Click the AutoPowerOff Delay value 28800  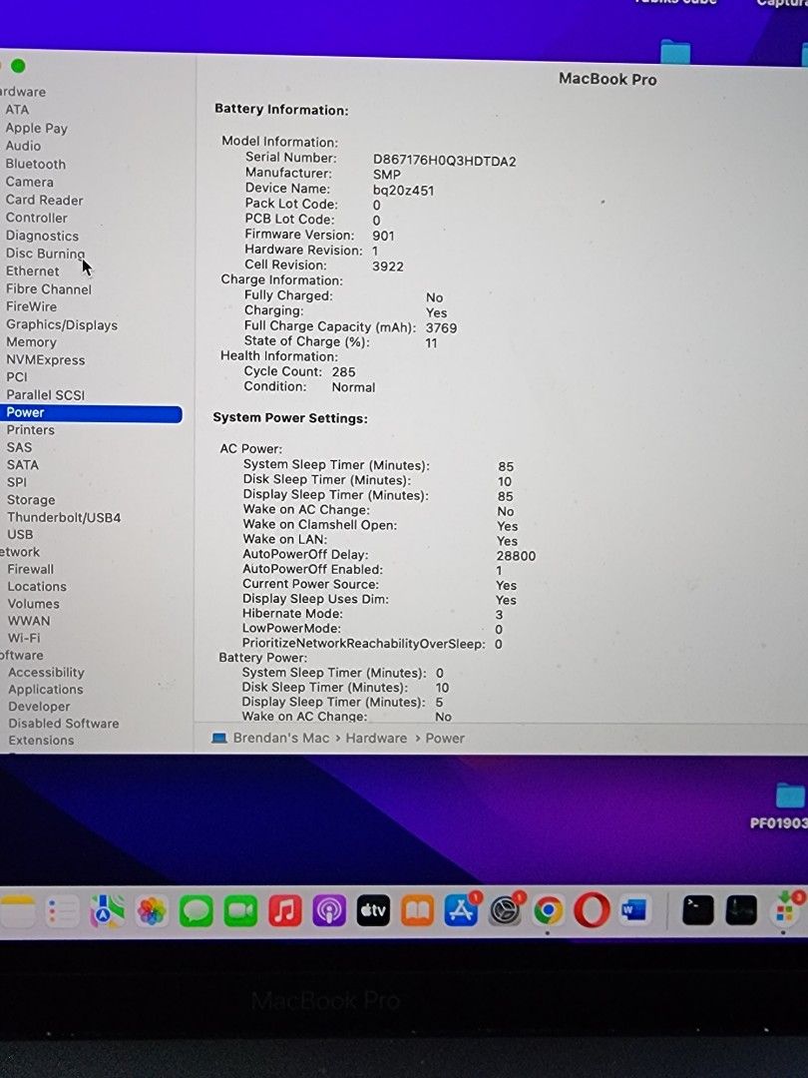point(516,556)
